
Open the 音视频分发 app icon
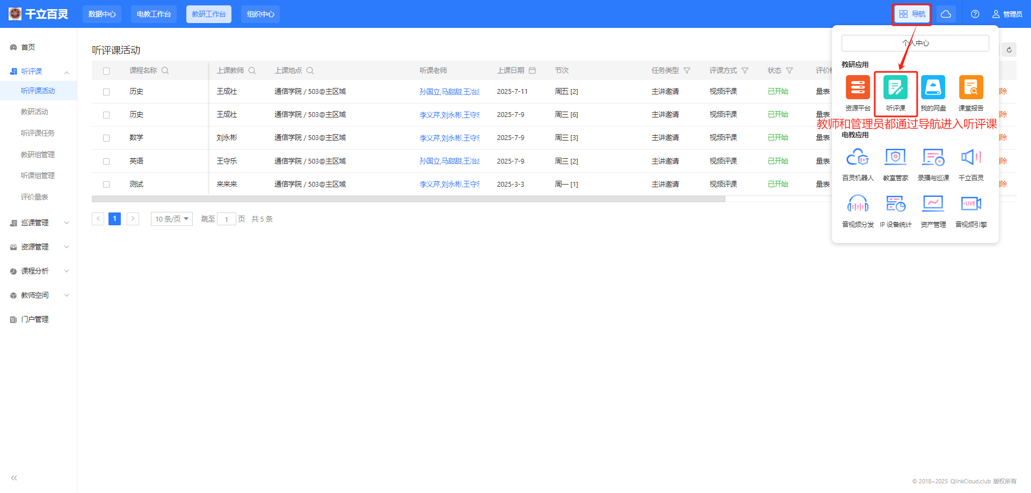click(x=858, y=204)
